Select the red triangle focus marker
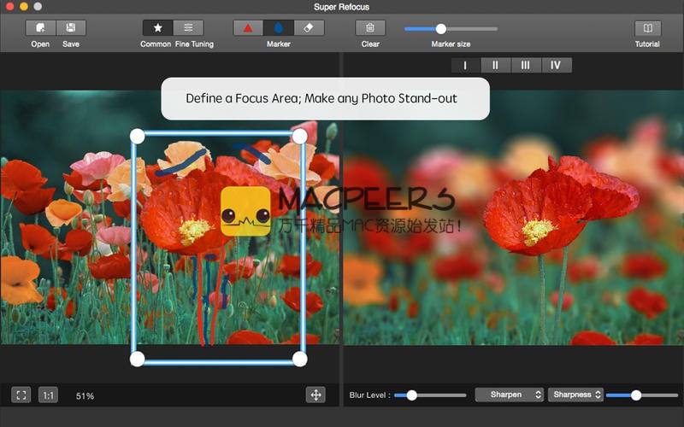 coord(248,28)
